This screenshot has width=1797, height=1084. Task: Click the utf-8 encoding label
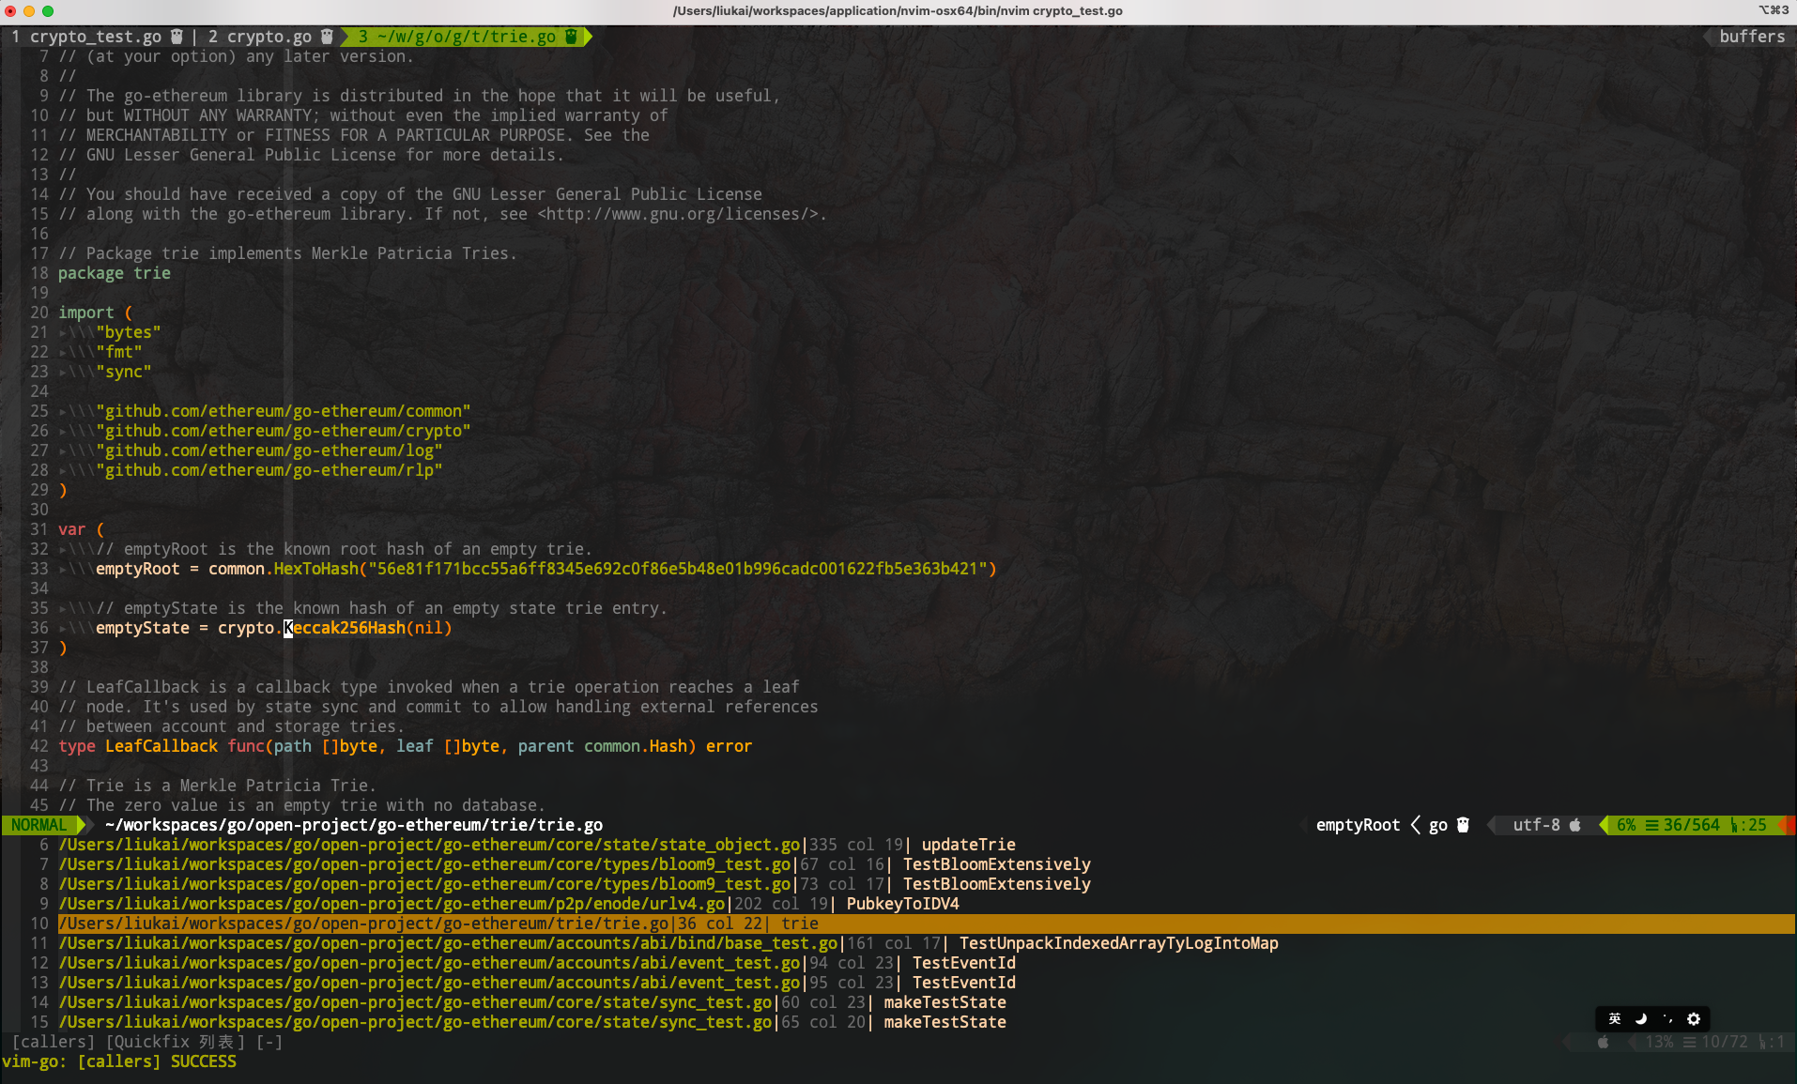click(1536, 825)
